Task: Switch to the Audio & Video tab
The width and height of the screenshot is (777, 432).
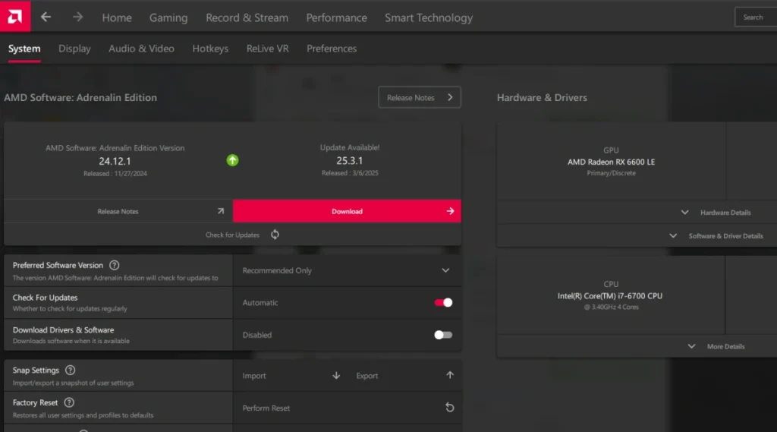Action: click(x=141, y=49)
